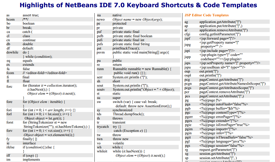Click 'private static final String' text
This screenshot has width=275, height=162.
coord(131,44)
